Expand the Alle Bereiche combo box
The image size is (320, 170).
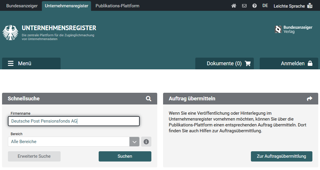69,142
